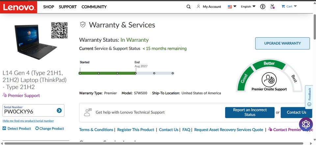Image resolution: width=316 pixels, height=145 pixels.
Task: Click the Lenovo logo
Action: click(x=18, y=7)
